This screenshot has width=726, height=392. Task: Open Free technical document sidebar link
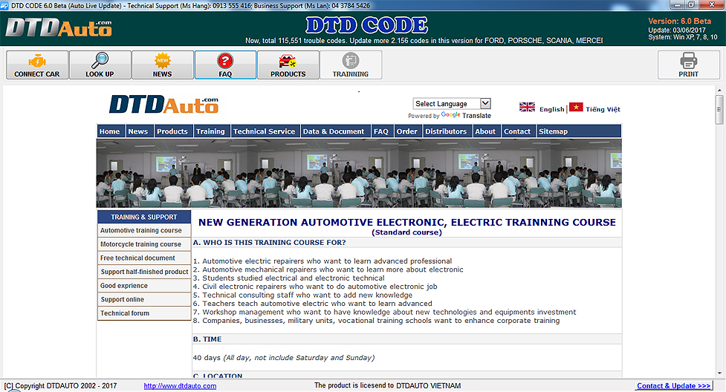pyautogui.click(x=144, y=258)
